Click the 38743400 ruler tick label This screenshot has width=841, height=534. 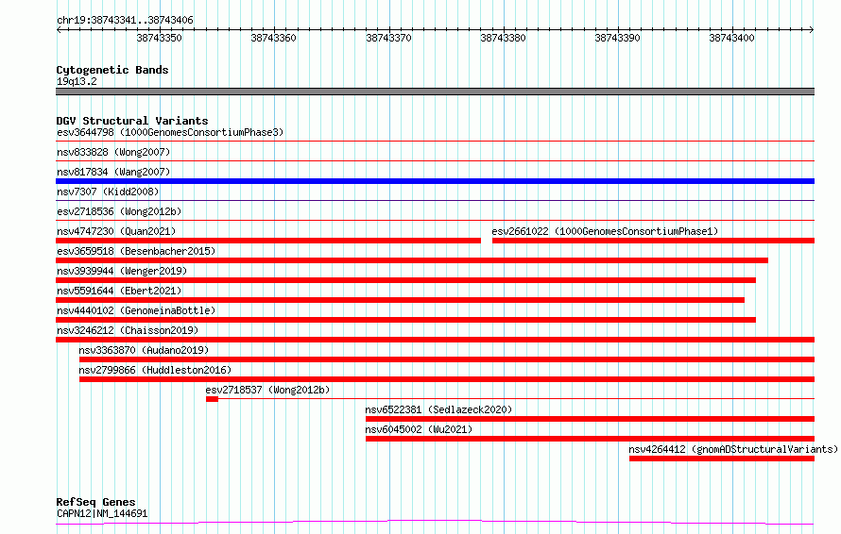731,38
